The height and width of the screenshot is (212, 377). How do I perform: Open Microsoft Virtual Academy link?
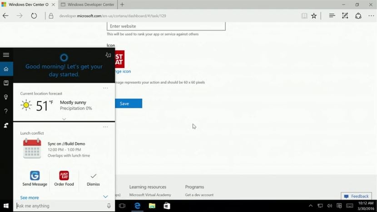tap(150, 195)
